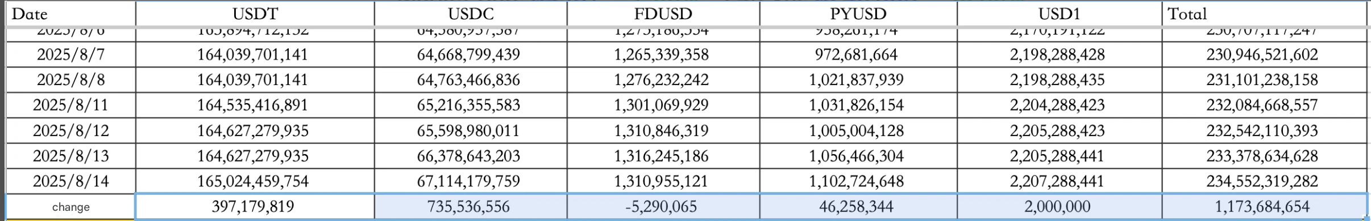1371x221 pixels.
Task: Select the USDT column header
Action: click(255, 14)
